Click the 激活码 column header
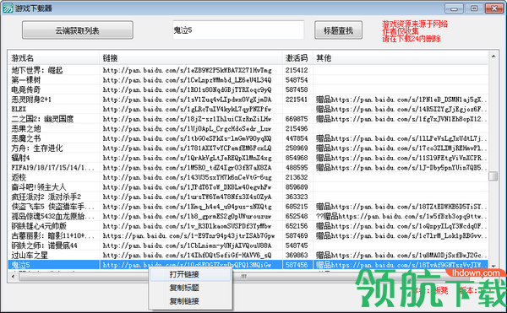Image resolution: width=507 pixels, height=313 pixels. (297, 58)
